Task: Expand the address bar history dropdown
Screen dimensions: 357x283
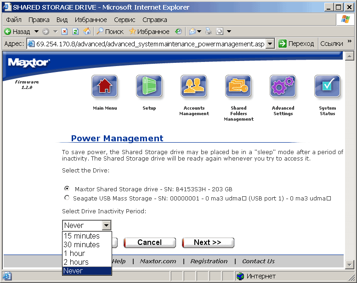Action: (x=270, y=44)
